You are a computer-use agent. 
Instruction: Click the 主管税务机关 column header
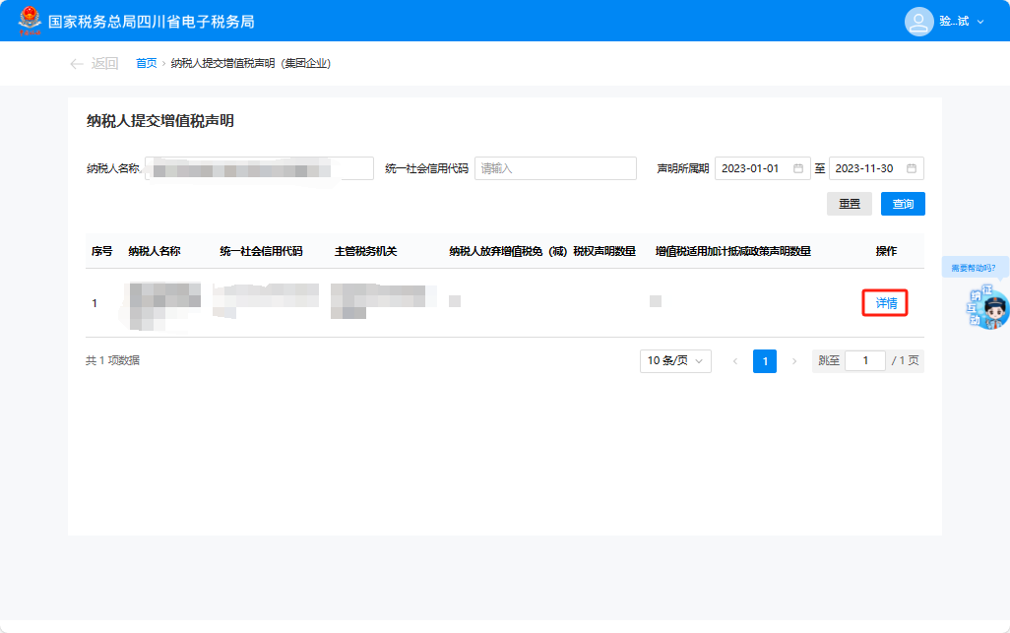[x=366, y=251]
